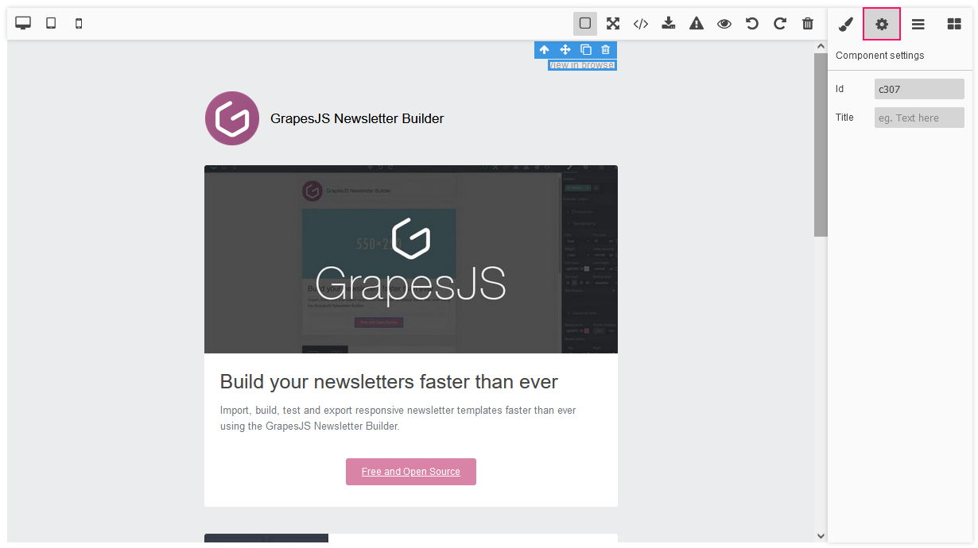978x548 pixels.
Task: Select 'GrapesJS Newsletter Builder' header text
Action: pyautogui.click(x=357, y=119)
